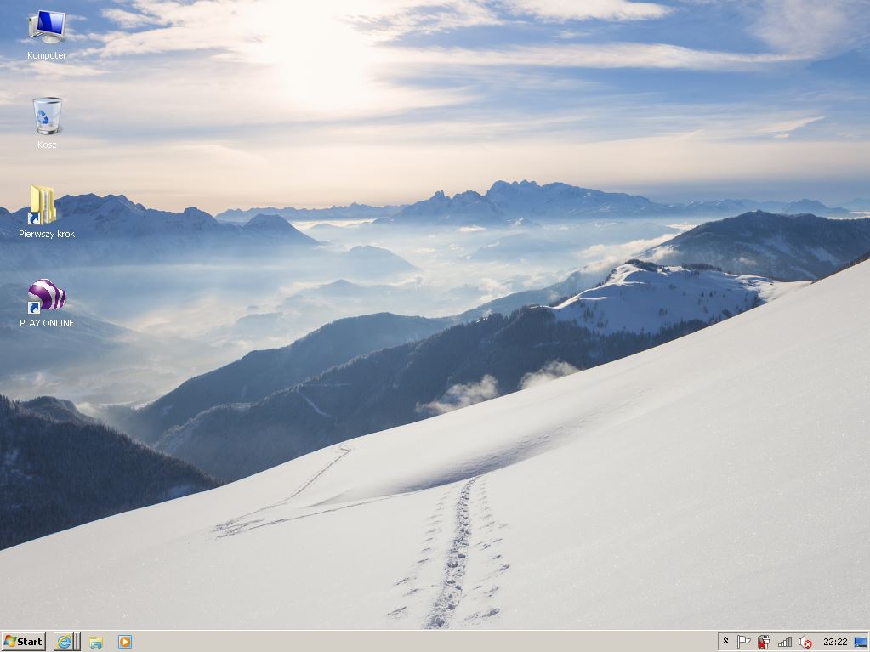Show hidden tray icons with the double chevron
The width and height of the screenshot is (870, 652).
point(725,642)
